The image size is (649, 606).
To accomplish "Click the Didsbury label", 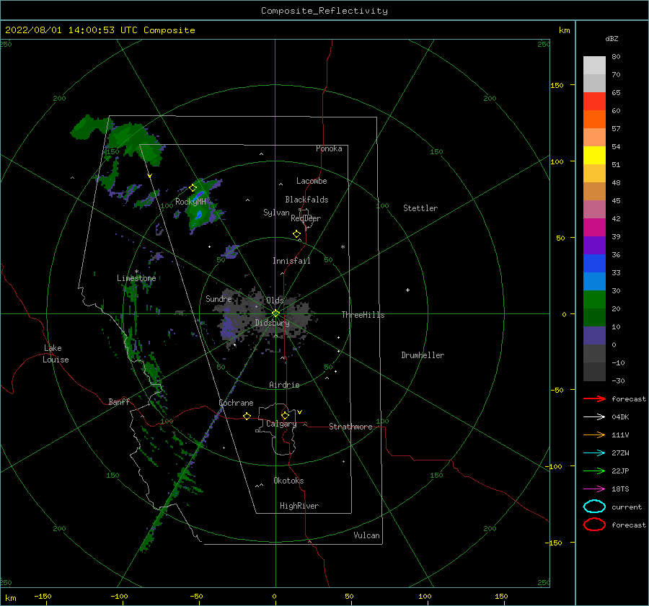I will (272, 323).
